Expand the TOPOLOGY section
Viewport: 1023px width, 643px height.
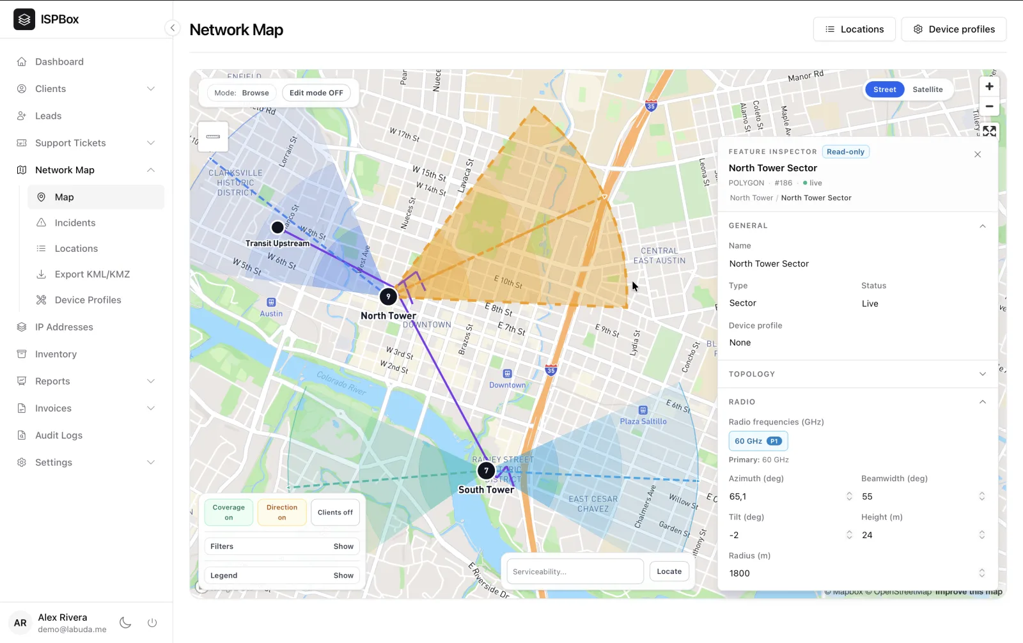pos(983,375)
